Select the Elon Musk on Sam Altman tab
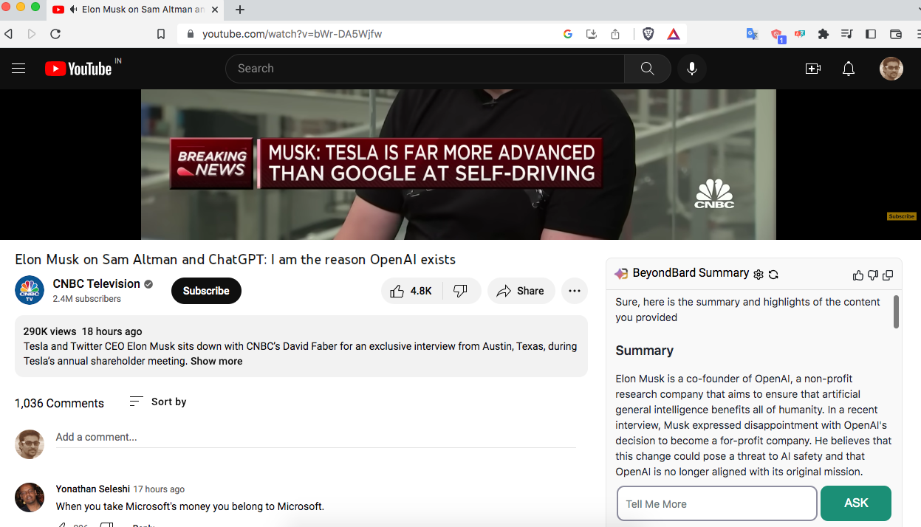Viewport: 921px width, 527px height. (137, 10)
